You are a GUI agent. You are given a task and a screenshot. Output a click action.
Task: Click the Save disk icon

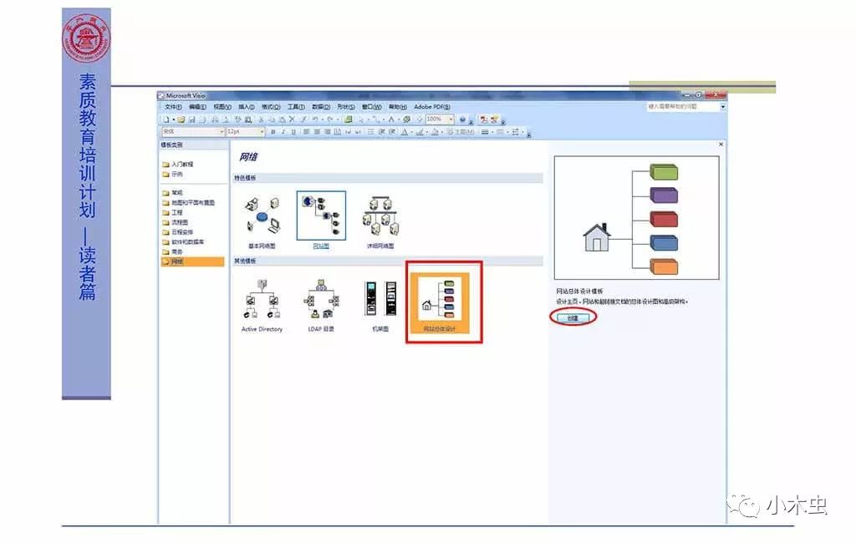[191, 119]
